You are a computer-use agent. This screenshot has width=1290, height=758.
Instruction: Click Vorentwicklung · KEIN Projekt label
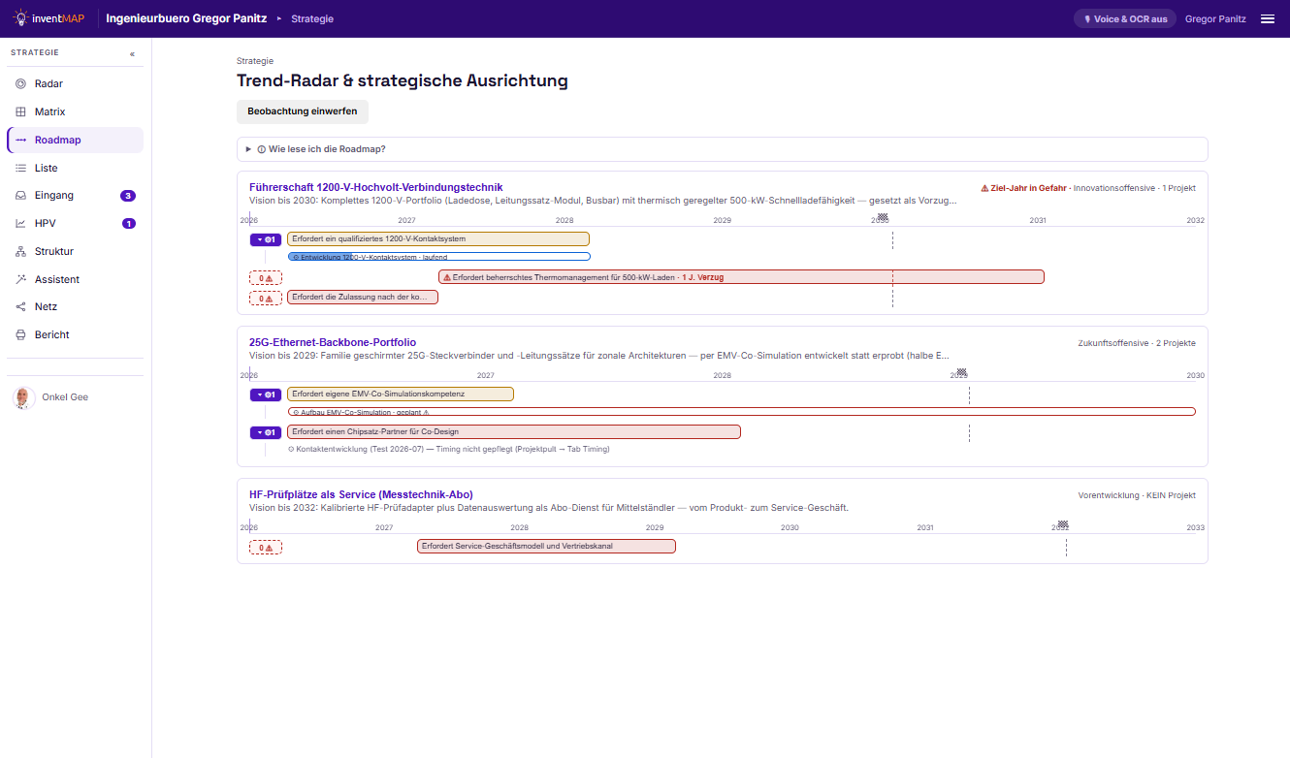1137,495
